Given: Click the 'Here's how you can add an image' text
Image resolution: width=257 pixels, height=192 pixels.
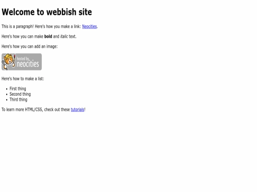Looking at the screenshot, I should point(30,46).
